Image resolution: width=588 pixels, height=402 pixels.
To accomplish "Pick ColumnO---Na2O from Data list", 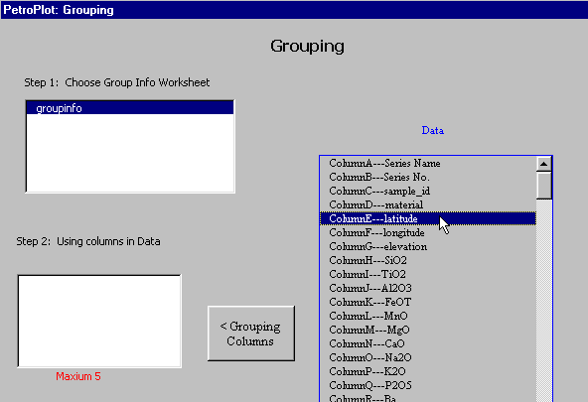I will click(x=428, y=357).
